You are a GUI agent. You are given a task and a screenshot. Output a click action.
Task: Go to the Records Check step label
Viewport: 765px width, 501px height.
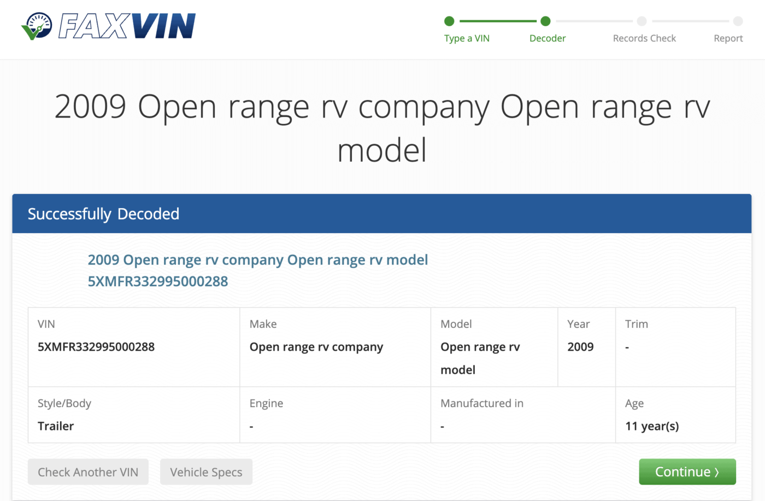click(644, 38)
